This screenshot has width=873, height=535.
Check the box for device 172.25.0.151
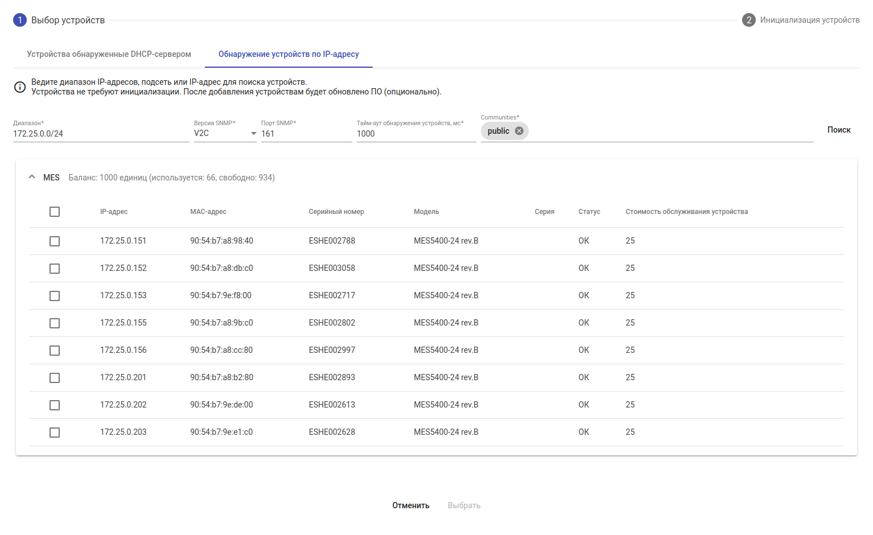click(55, 241)
